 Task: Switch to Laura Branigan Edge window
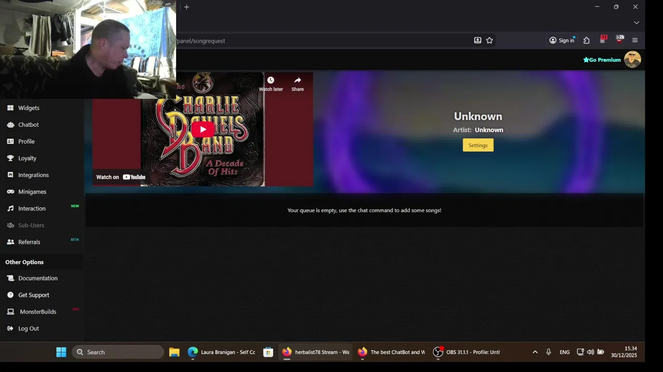point(221,352)
